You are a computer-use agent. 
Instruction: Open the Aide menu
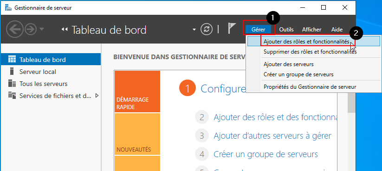[337, 30]
